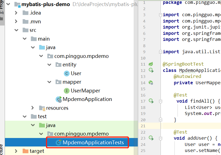Click the MpdemoApplicationTests class icon

pyautogui.click(x=58, y=142)
